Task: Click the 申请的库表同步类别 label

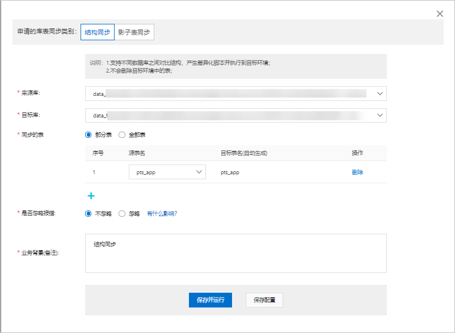Action: tap(47, 31)
